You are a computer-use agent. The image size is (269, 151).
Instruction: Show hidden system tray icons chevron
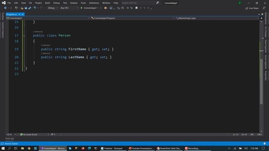pos(229,148)
